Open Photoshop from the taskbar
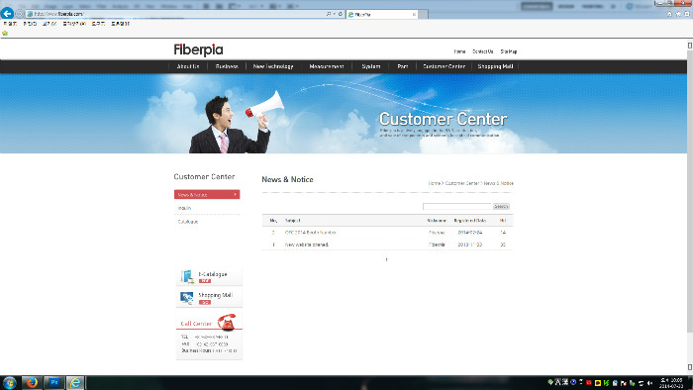This screenshot has width=693, height=390. [54, 382]
